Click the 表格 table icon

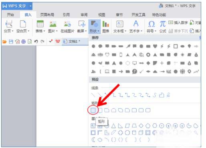point(40,24)
